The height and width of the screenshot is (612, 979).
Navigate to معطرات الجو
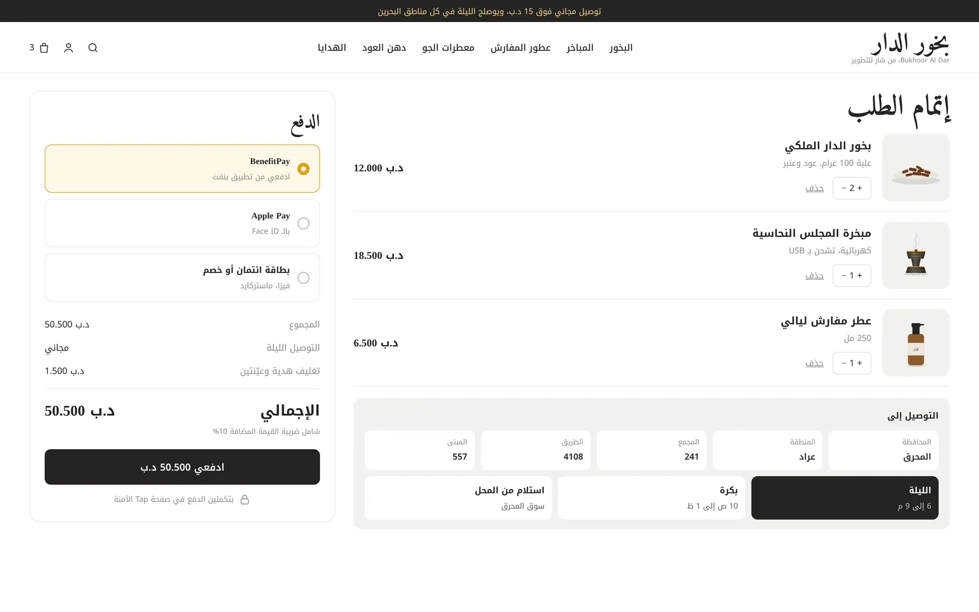449,48
